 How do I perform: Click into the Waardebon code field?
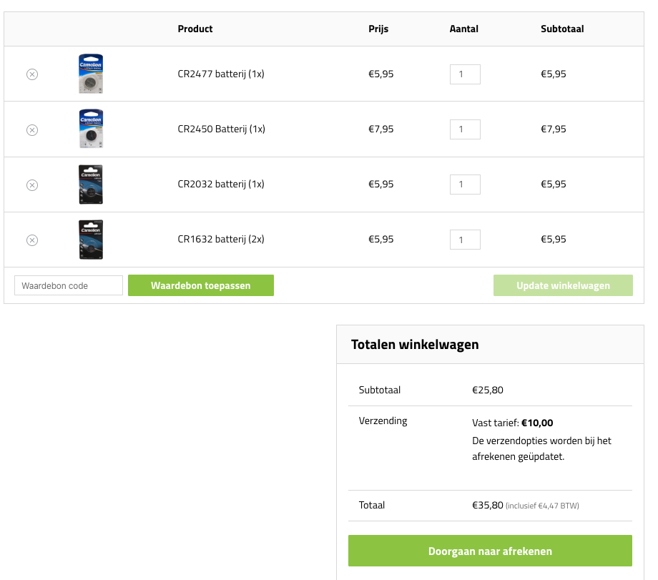pyautogui.click(x=69, y=285)
